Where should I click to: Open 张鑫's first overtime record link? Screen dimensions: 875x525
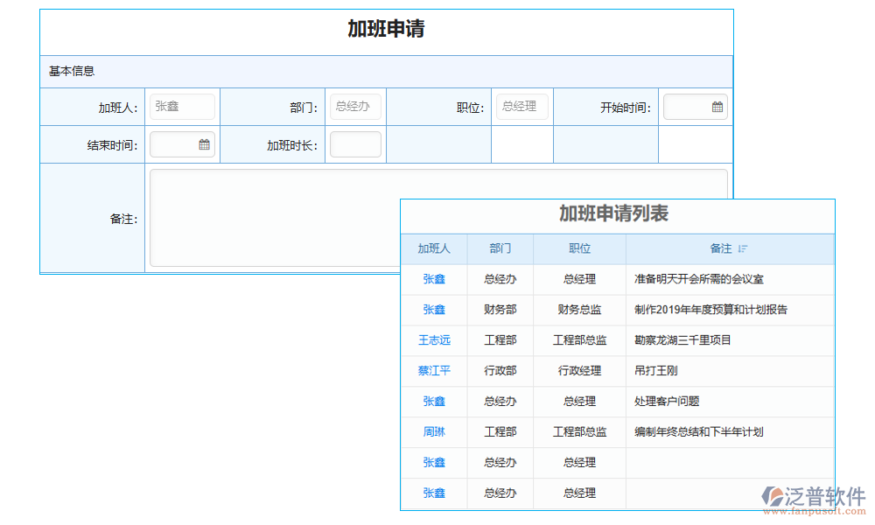point(434,279)
